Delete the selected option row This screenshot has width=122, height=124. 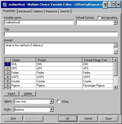tap(28, 94)
